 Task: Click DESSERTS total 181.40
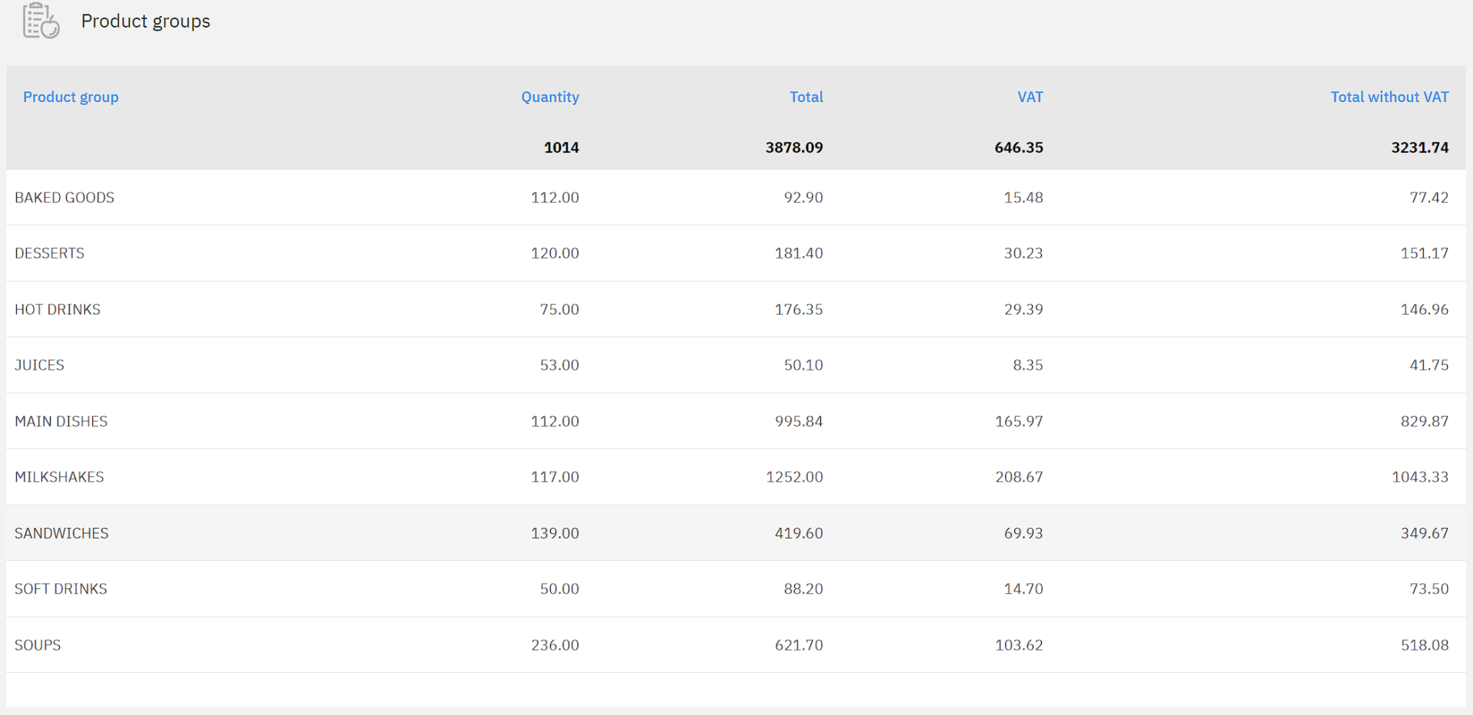(799, 253)
